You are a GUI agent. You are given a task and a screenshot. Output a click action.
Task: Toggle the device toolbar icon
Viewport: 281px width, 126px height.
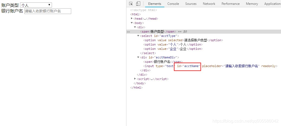[138, 4]
